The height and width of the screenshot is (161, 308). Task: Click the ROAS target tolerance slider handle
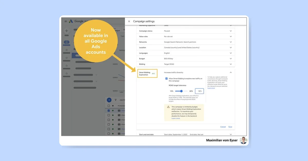pos(181,91)
